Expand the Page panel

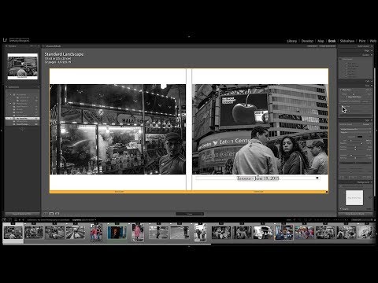[x=372, y=50]
